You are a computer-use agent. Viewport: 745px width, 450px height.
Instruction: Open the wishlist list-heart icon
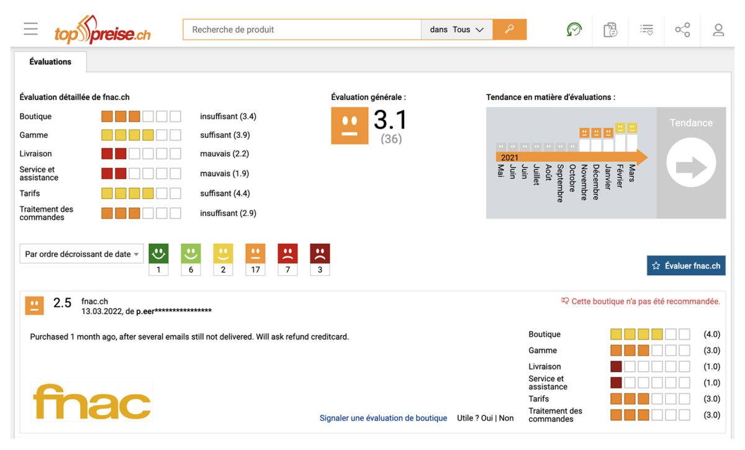[646, 29]
